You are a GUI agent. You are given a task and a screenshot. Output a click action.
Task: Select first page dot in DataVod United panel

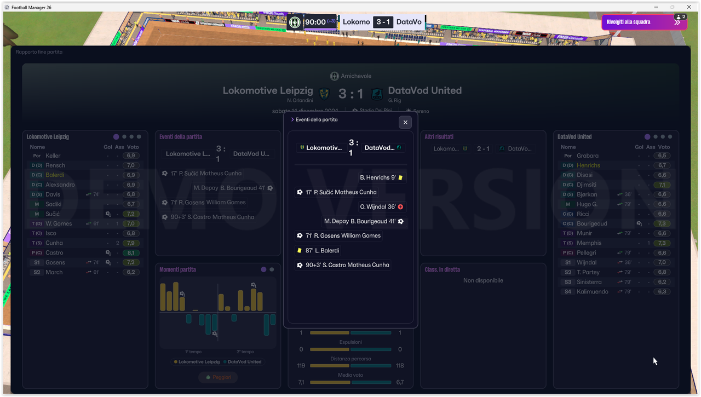pos(647,137)
